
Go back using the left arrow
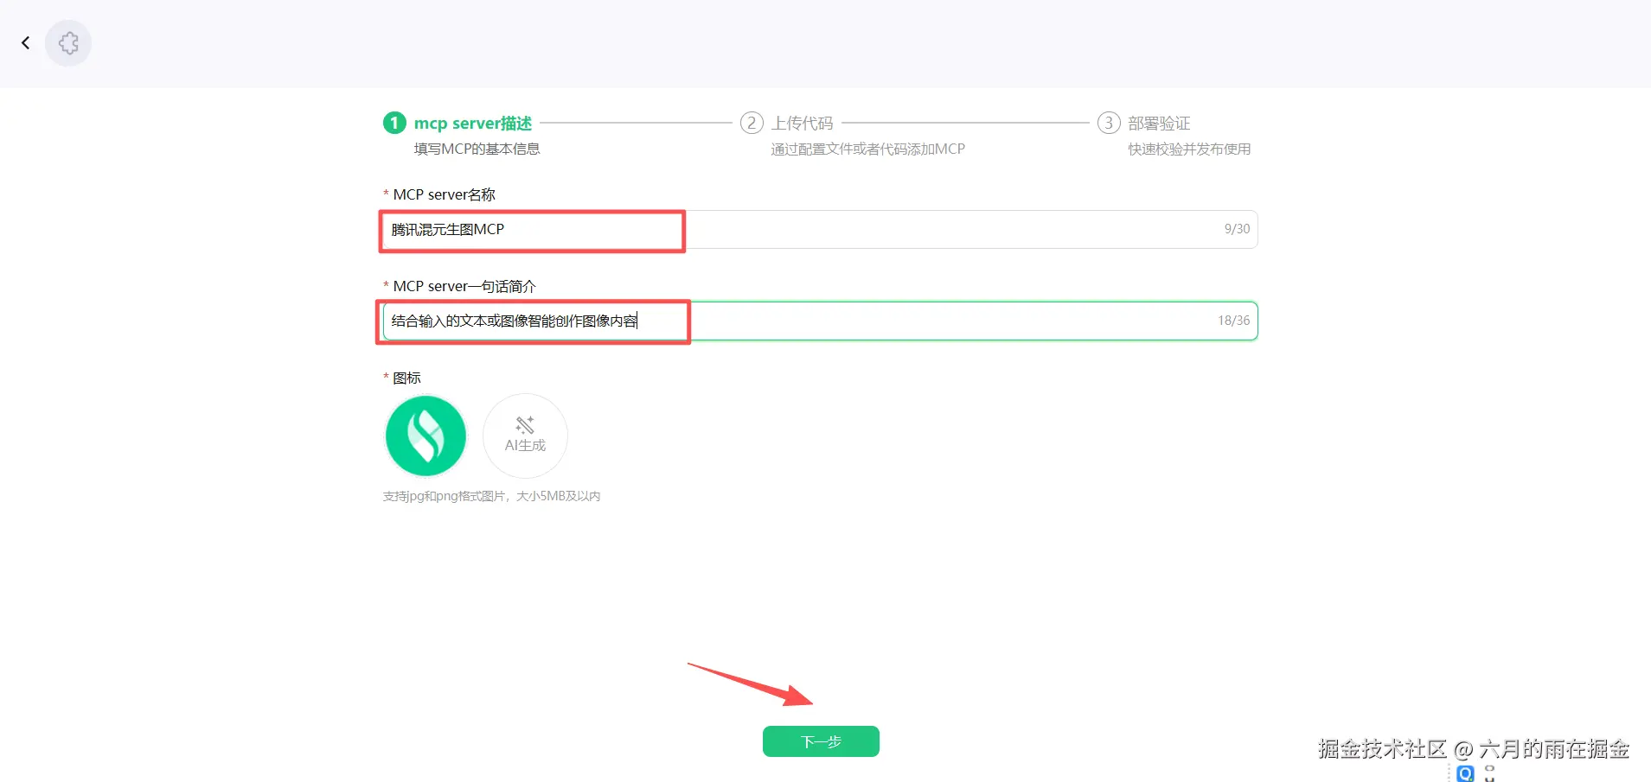[x=26, y=43]
